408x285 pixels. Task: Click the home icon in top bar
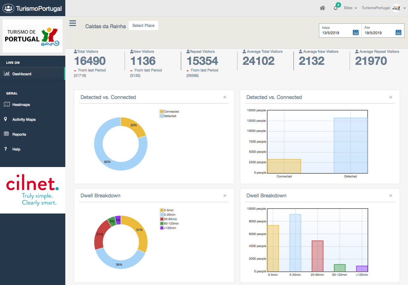(322, 8)
